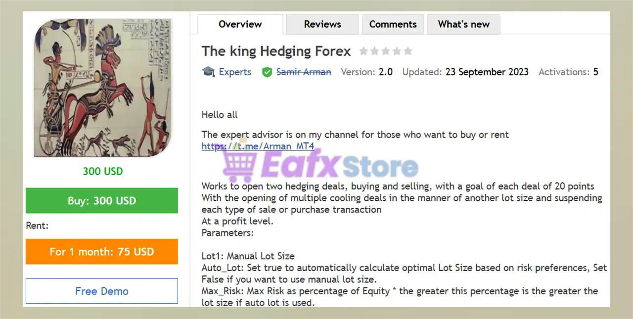The image size is (633, 319).
Task: Click the third rating star
Action: 385,51
